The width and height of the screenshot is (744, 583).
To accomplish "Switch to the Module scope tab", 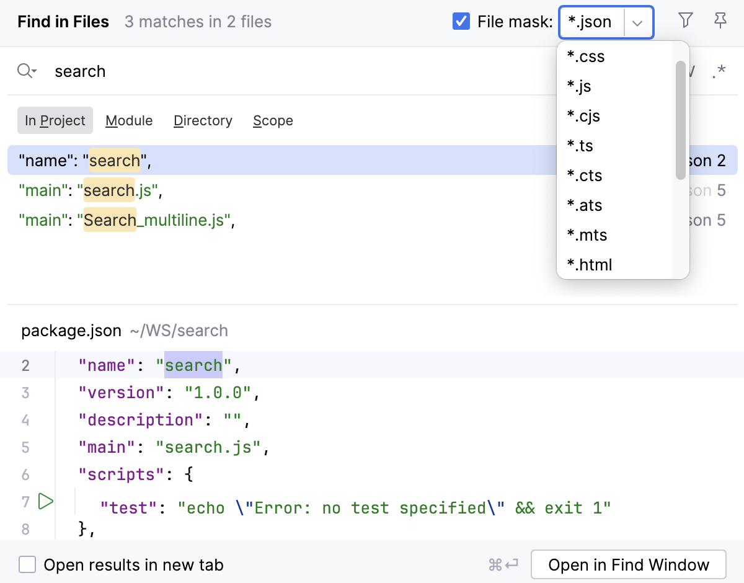I will [x=129, y=120].
